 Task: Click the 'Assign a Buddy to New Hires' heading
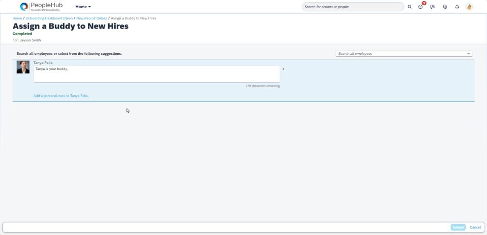coord(71,26)
